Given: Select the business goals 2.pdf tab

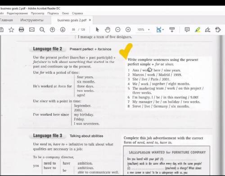Looking at the screenshot, I should tap(72, 20).
